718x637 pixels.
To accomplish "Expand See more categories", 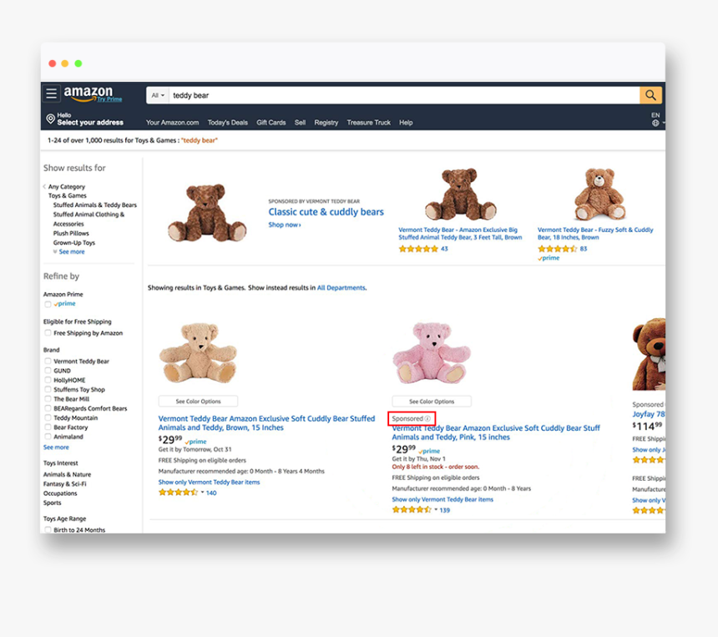I will pyautogui.click(x=72, y=252).
